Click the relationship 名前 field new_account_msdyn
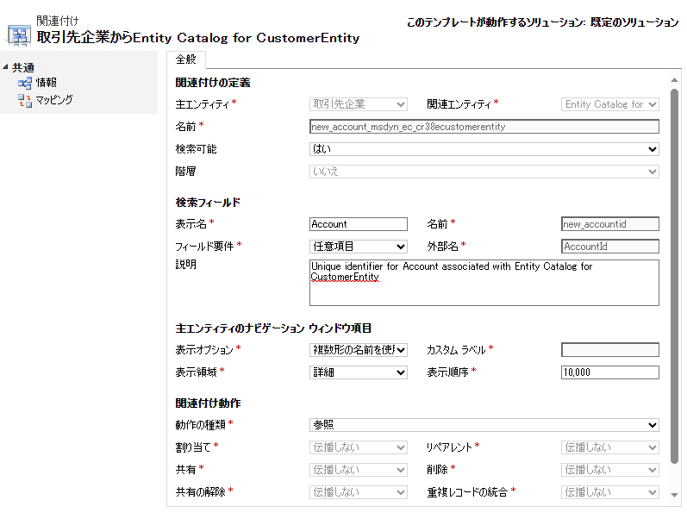This screenshot has height=519, width=687. 484,127
